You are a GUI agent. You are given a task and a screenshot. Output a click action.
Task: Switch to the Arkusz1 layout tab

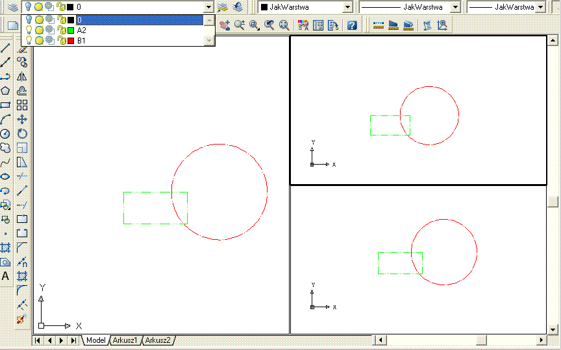tap(125, 340)
